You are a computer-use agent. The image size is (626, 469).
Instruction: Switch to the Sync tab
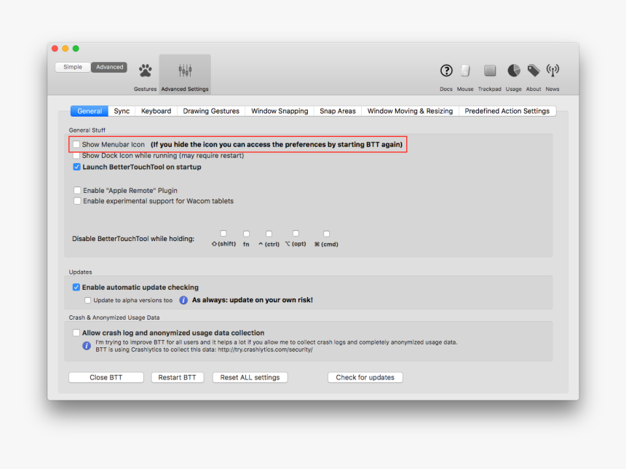(x=122, y=111)
